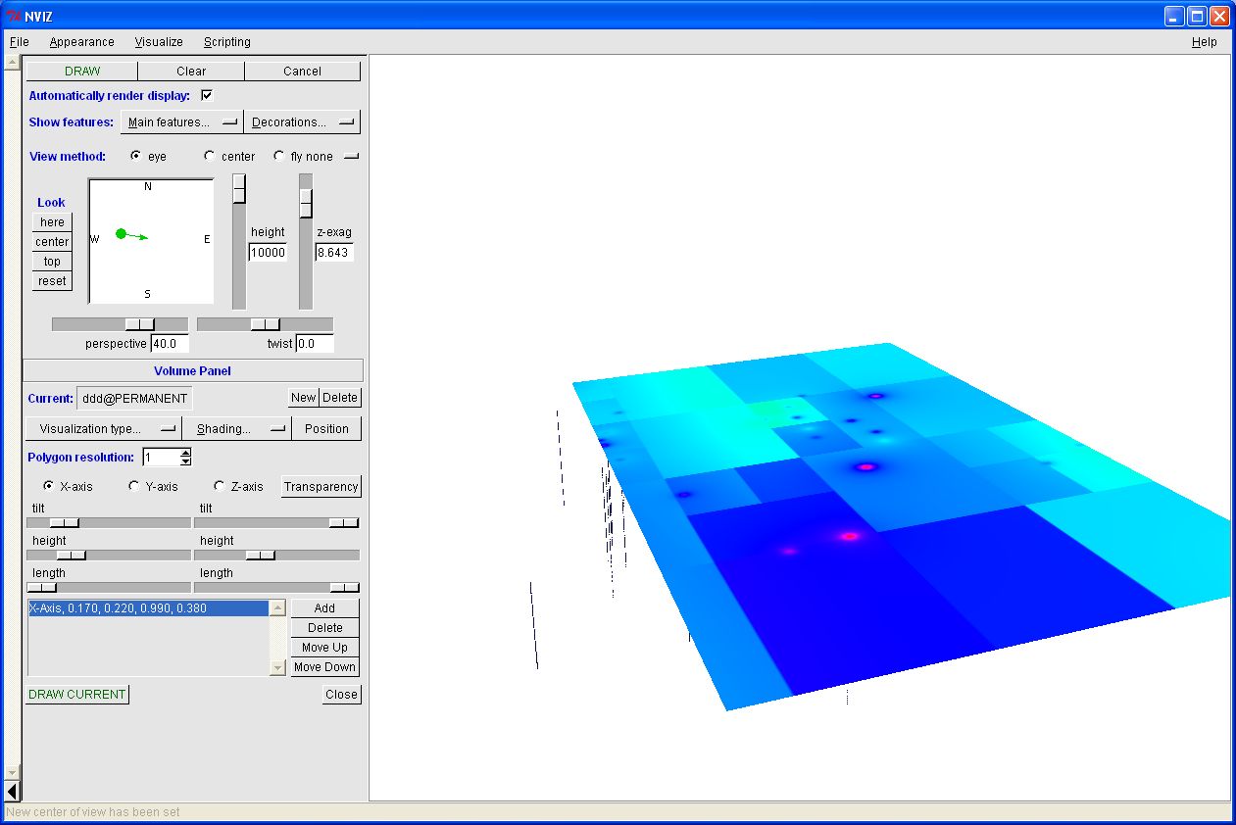The width and height of the screenshot is (1236, 825).
Task: Select the center view method
Action: click(x=210, y=157)
